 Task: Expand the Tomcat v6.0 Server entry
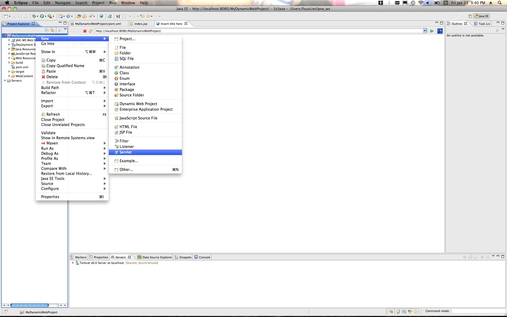click(73, 263)
